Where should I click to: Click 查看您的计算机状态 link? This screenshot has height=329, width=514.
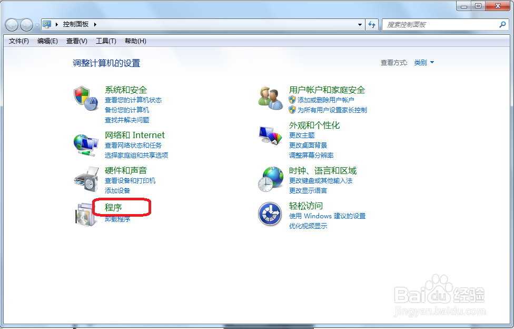coord(133,100)
